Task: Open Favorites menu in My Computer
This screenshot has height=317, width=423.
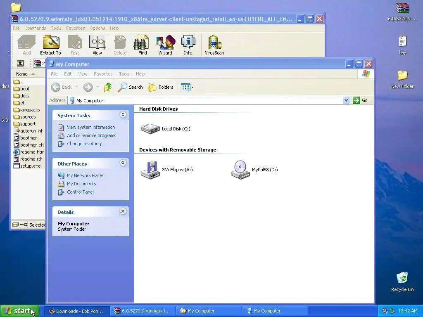Action: point(103,74)
